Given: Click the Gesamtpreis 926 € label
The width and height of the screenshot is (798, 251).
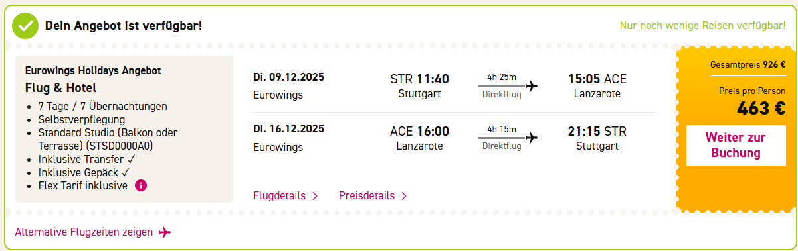Looking at the screenshot, I should pos(748,64).
